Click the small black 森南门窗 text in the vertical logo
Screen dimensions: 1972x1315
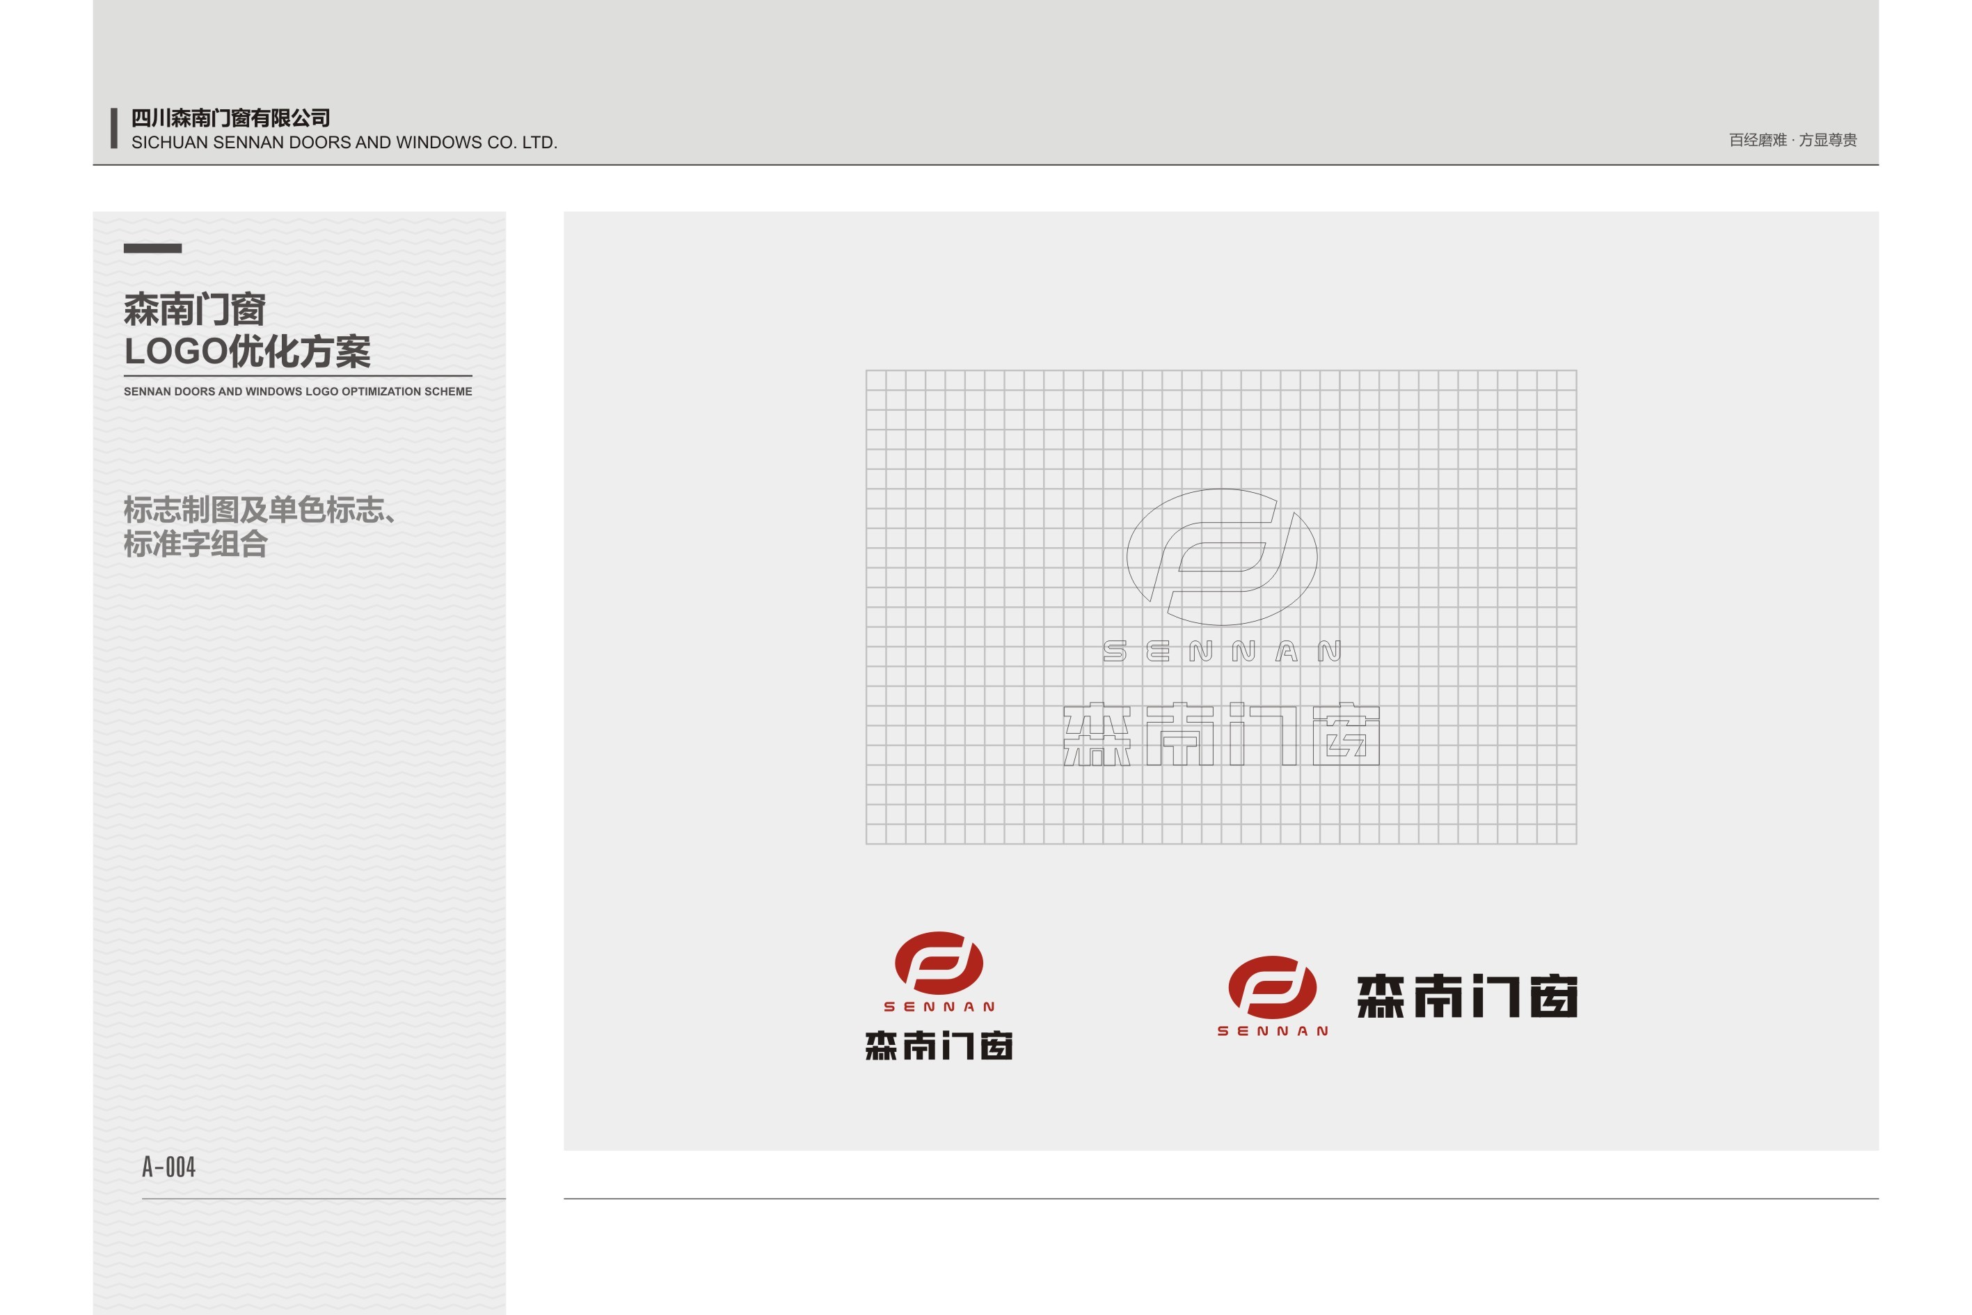[939, 1046]
